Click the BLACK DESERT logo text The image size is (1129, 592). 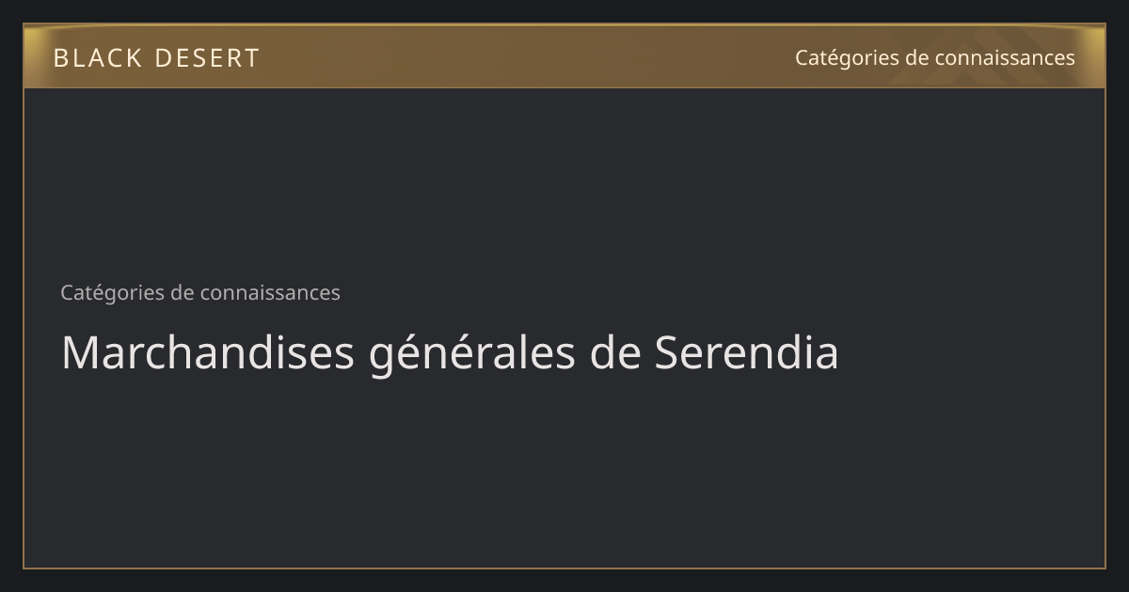pos(156,58)
